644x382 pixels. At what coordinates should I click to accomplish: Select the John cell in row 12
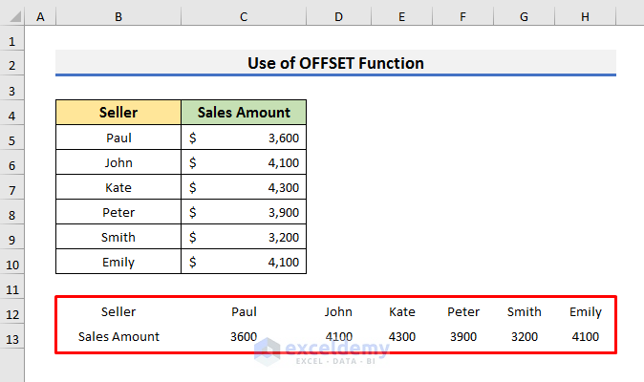[x=338, y=311]
